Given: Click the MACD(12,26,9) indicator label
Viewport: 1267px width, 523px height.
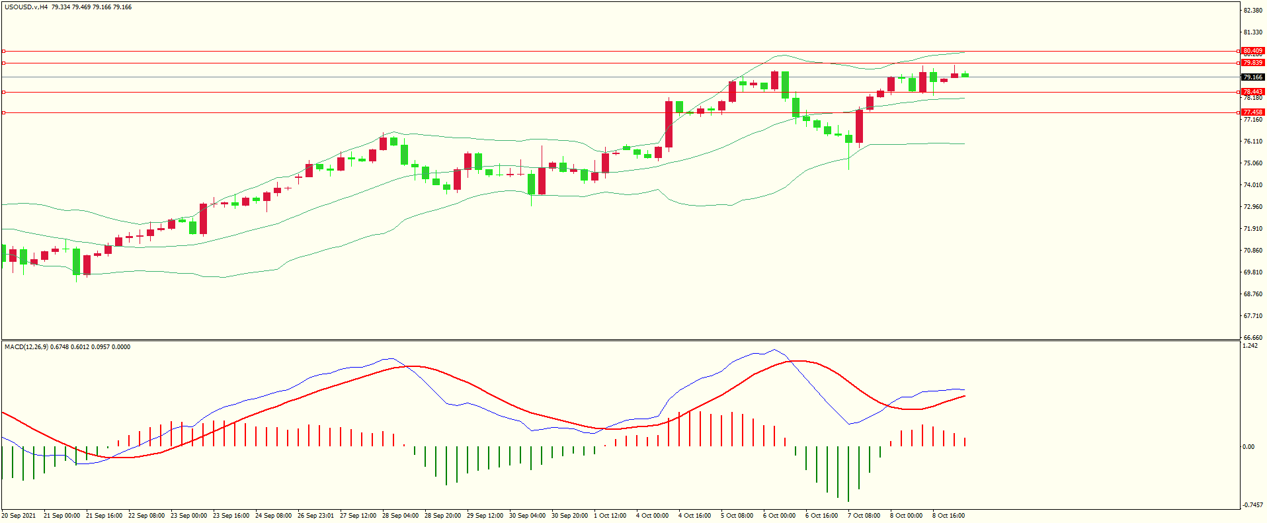Looking at the screenshot, I should (x=26, y=347).
